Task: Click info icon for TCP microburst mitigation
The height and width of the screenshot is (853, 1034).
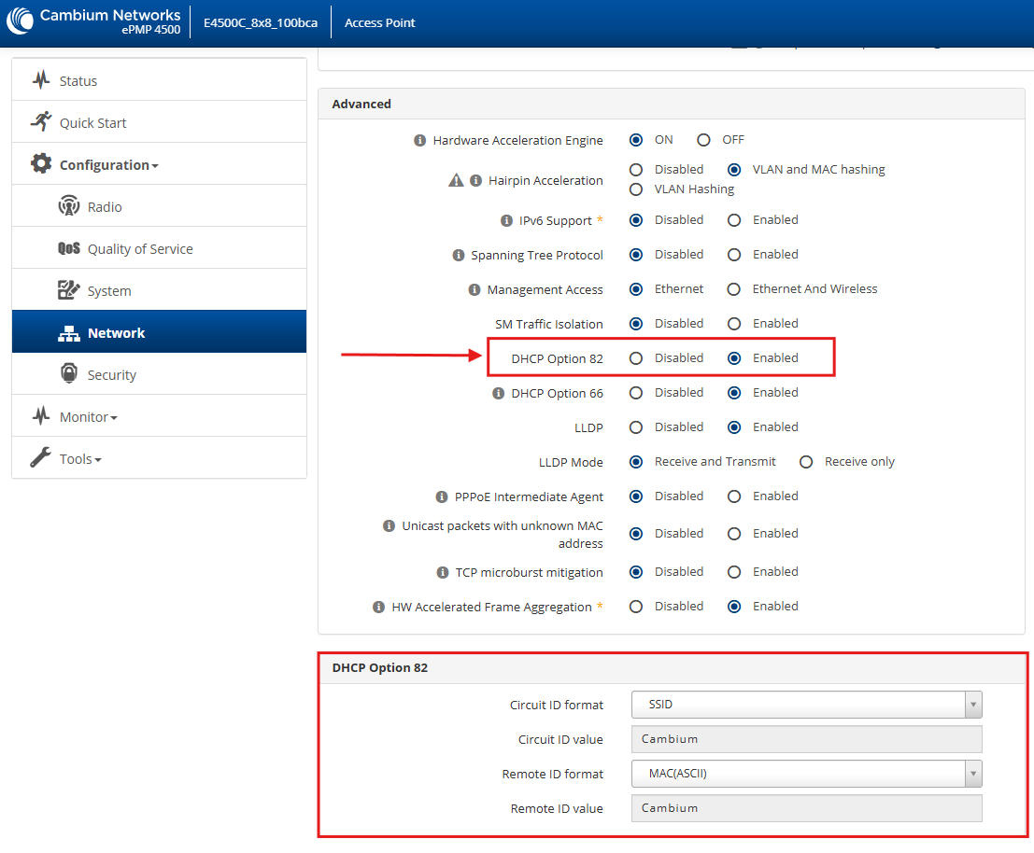Action: tap(443, 572)
